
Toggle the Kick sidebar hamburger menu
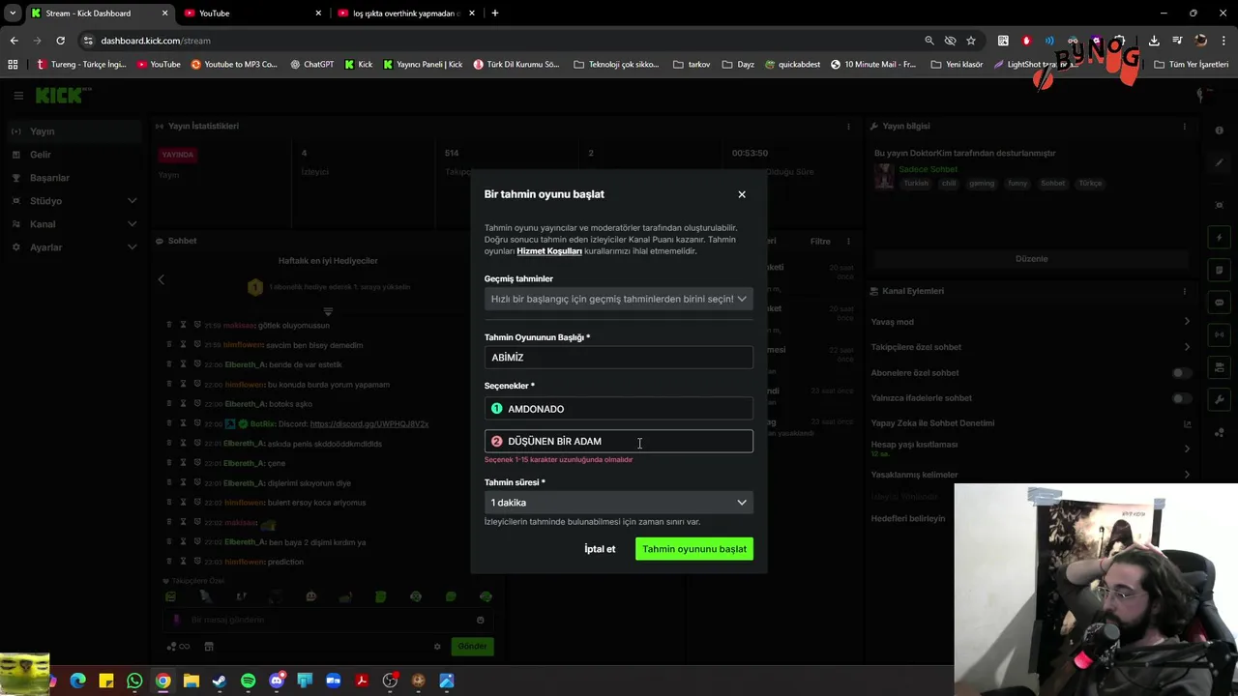pos(18,96)
